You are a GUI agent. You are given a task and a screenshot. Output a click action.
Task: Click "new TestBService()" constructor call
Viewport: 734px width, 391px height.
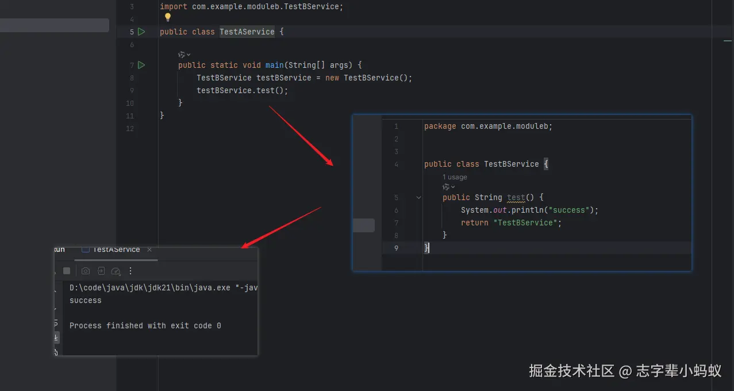tap(367, 78)
